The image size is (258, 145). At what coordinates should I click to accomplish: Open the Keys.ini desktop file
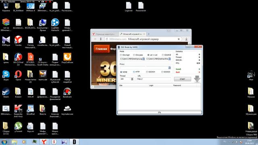click(x=31, y=127)
